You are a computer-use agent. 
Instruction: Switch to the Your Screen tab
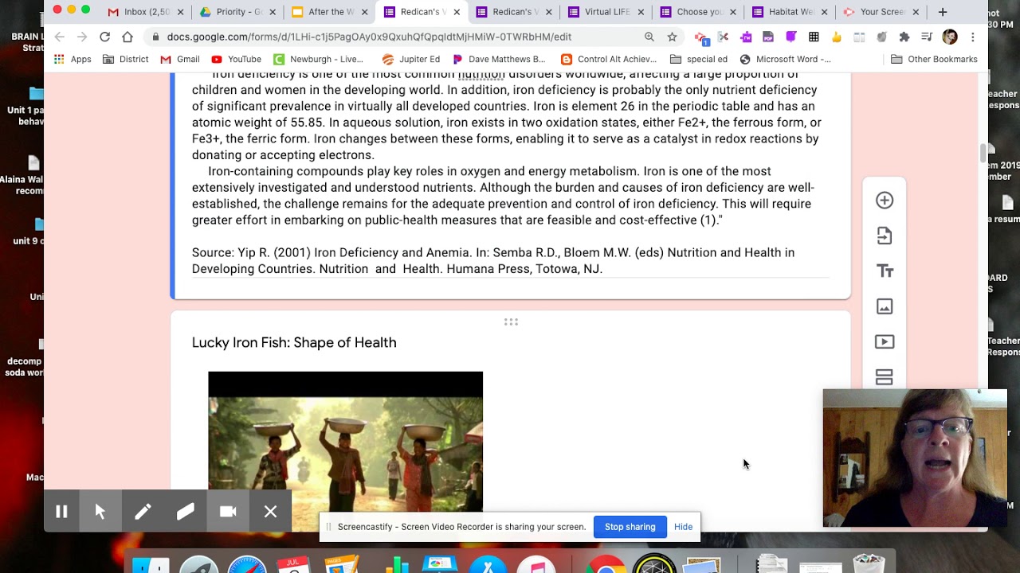pyautogui.click(x=880, y=12)
